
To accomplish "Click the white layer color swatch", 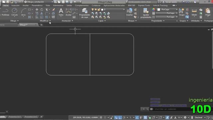I will 102,10.
